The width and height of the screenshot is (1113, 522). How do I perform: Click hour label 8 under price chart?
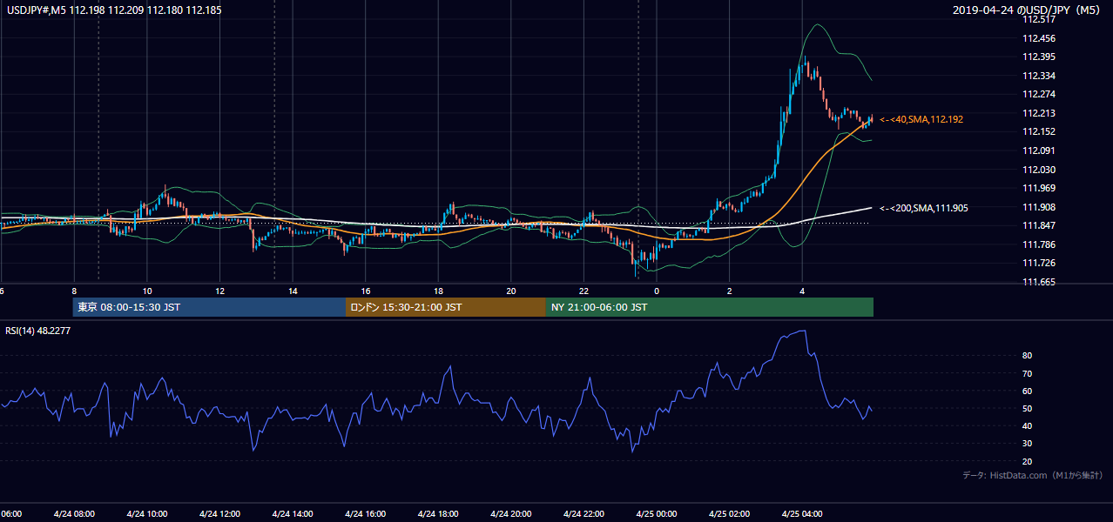(74, 291)
